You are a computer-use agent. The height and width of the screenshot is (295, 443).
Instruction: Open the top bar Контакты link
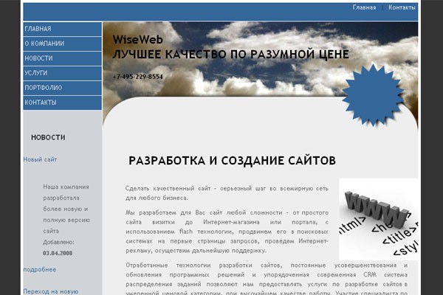click(402, 7)
